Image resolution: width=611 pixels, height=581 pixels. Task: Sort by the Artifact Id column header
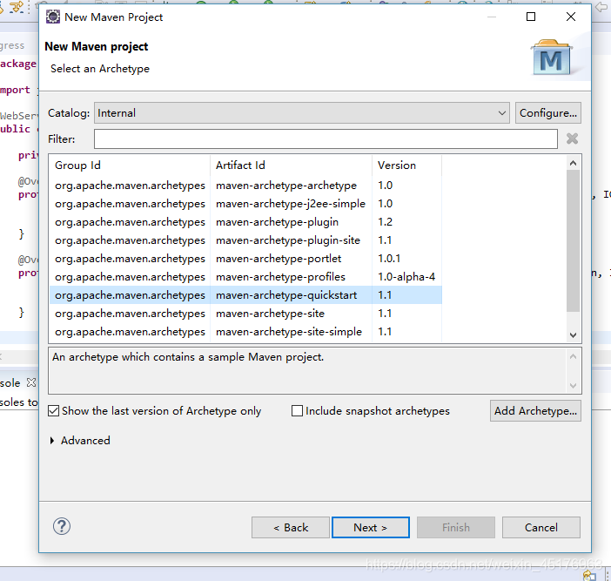click(x=291, y=166)
